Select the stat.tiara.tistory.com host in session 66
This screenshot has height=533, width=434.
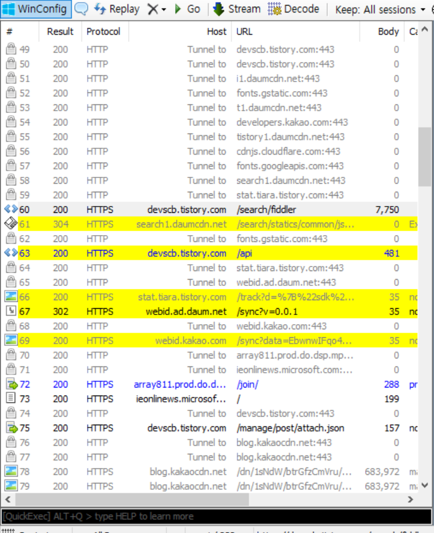(x=182, y=297)
